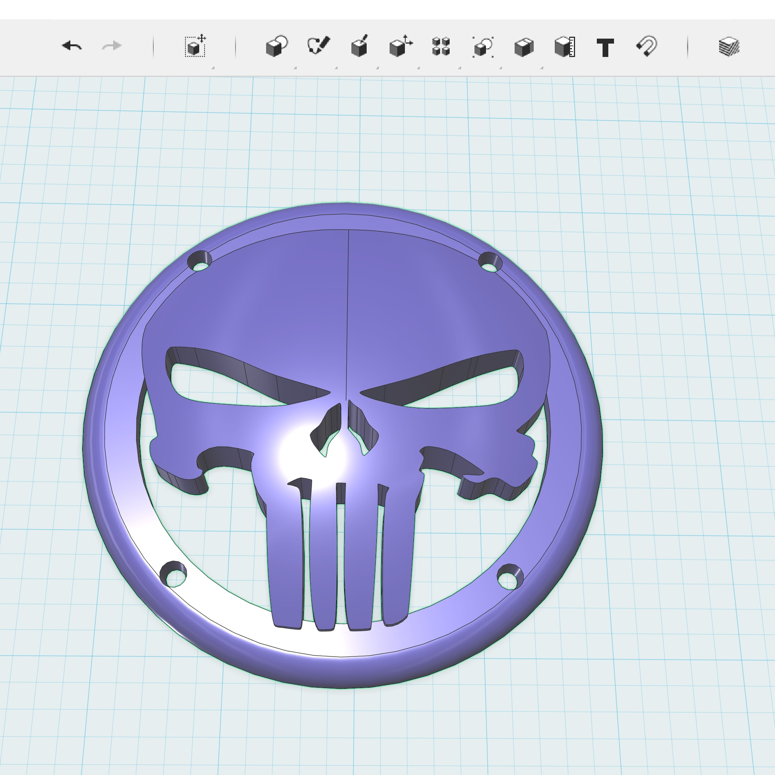Select the Text tool
Screen dimensions: 775x775
(x=605, y=47)
